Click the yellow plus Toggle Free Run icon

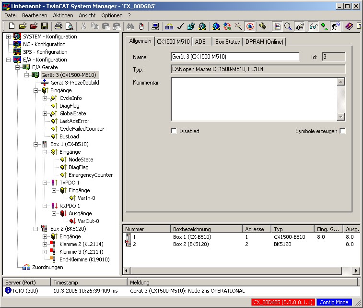click(x=263, y=26)
